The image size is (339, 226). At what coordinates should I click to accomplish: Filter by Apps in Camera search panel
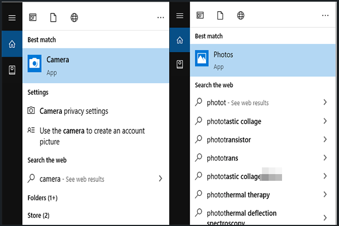click(x=32, y=17)
